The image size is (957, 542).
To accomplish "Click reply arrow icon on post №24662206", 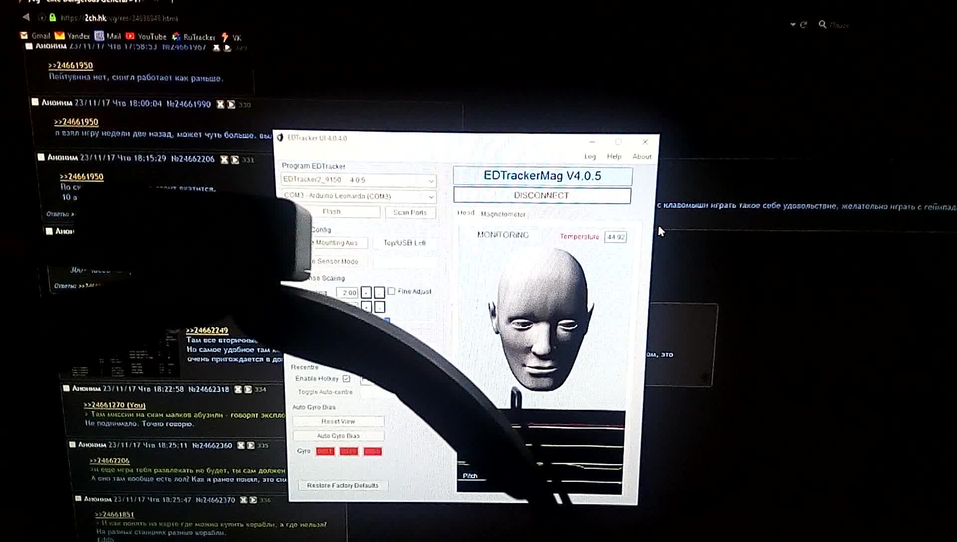I will (235, 159).
